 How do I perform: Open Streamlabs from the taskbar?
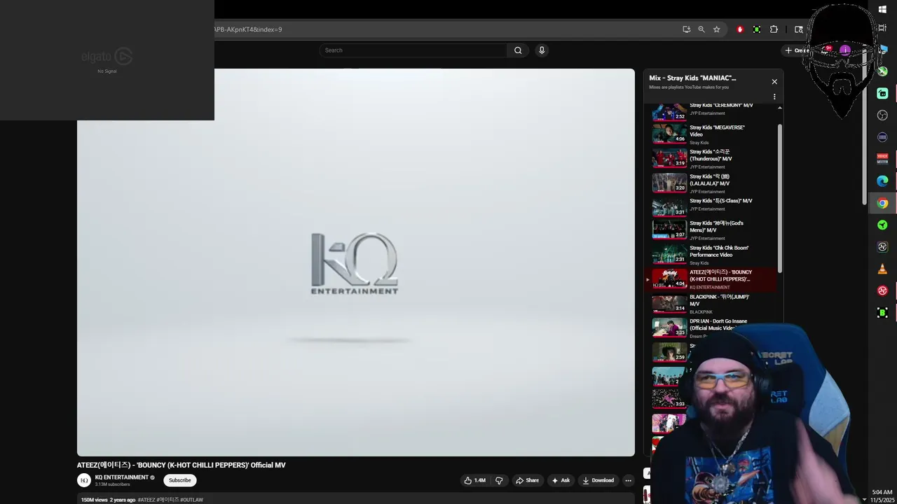click(x=882, y=93)
